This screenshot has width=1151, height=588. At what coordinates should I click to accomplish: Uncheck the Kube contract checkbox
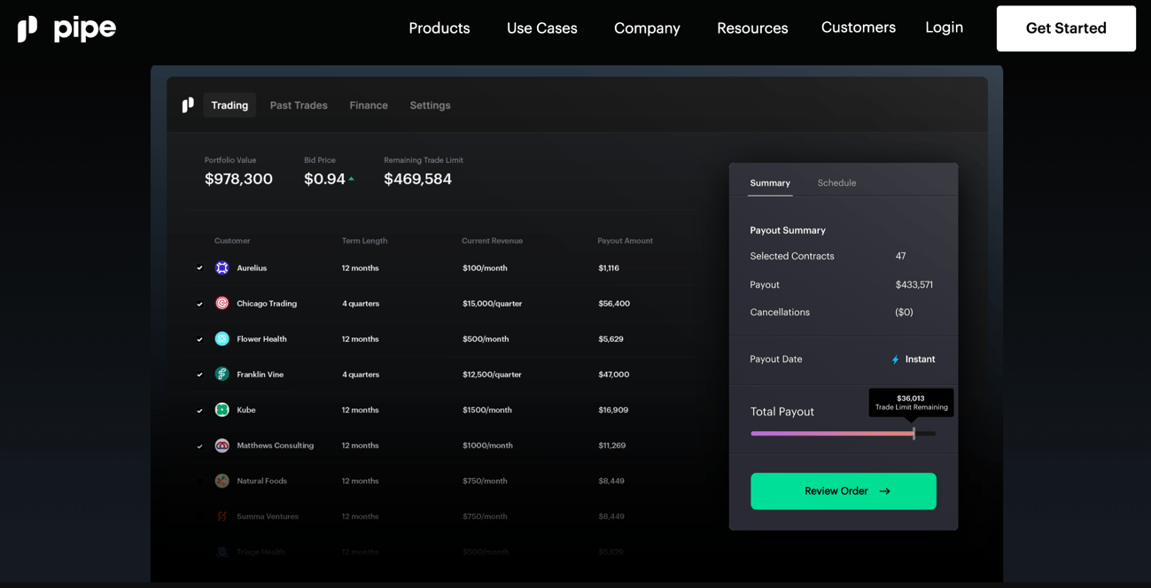[x=199, y=410]
